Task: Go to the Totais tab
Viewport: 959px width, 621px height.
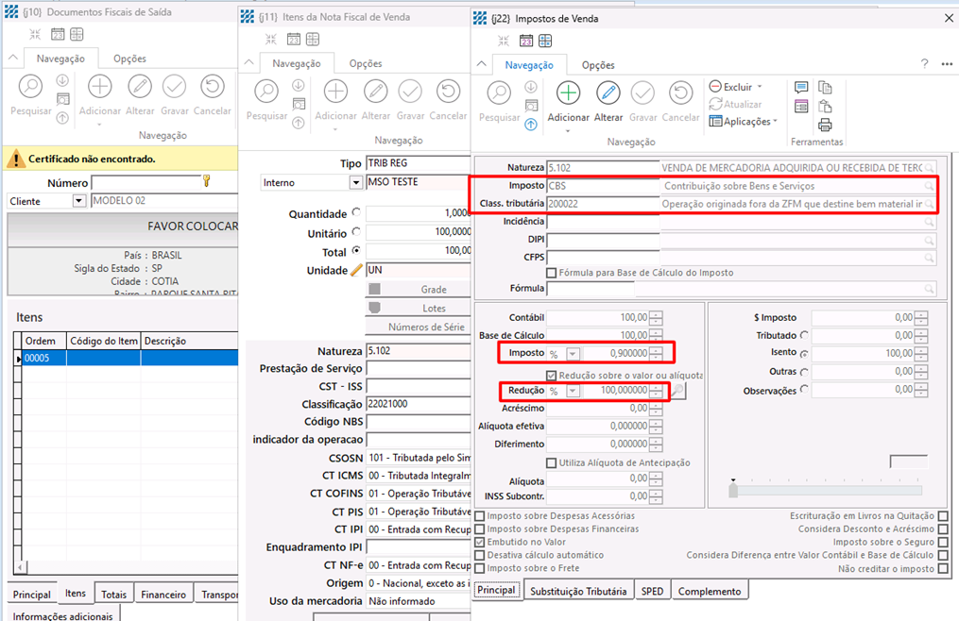Action: pos(113,595)
